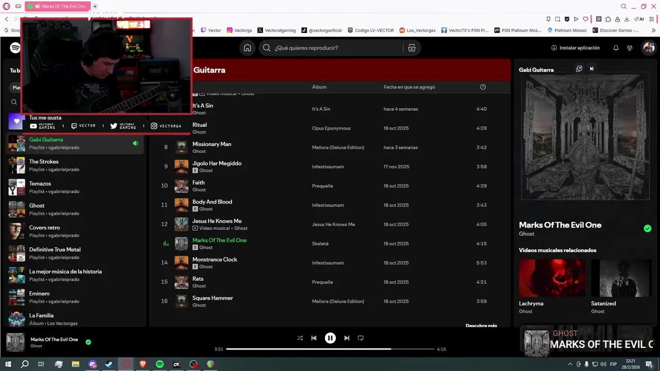The width and height of the screenshot is (660, 371).
Task: Select the Square Hammer track
Action: pos(330,301)
